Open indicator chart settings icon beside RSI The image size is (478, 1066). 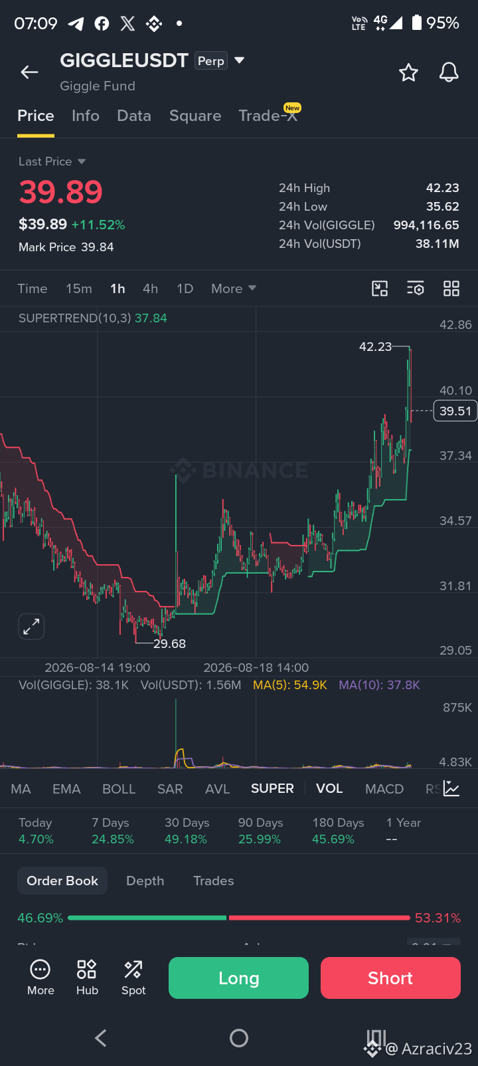(451, 789)
